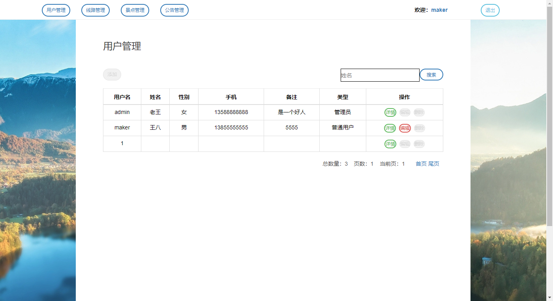This screenshot has height=301, width=553.
Task: Click the maker username link
Action: point(439,10)
